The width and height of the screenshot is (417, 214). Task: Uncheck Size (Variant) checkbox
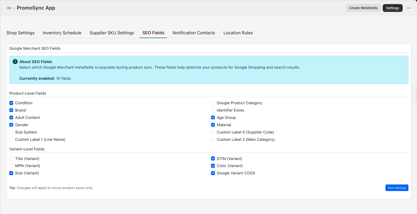pyautogui.click(x=11, y=173)
